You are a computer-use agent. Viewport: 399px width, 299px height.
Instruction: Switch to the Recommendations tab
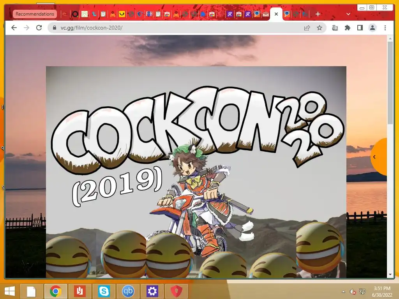(x=35, y=14)
